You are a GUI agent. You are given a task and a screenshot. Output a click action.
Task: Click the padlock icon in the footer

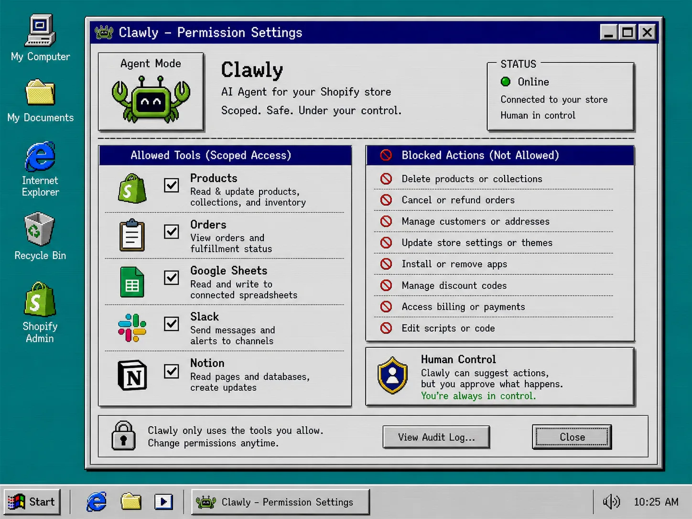point(123,435)
